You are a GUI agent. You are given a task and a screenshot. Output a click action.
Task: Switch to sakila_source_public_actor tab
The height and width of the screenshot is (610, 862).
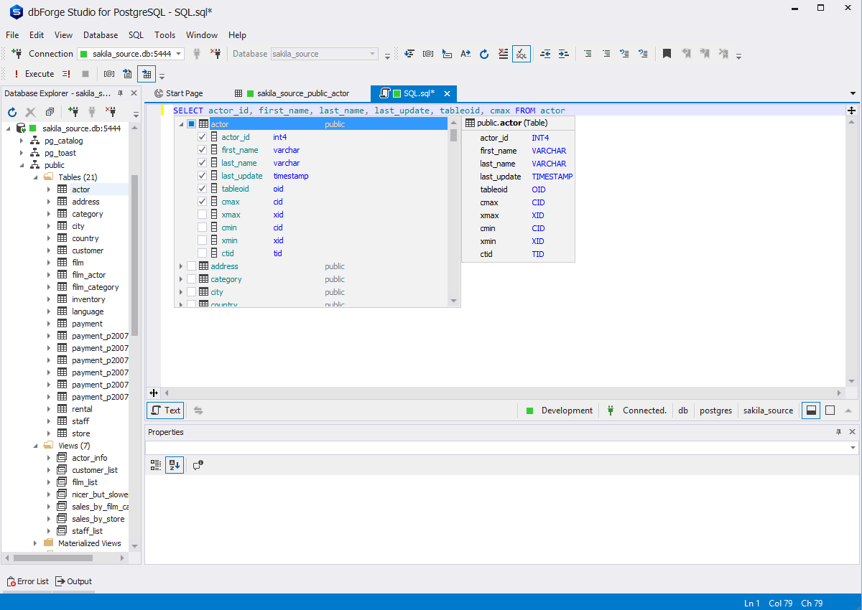(x=302, y=93)
